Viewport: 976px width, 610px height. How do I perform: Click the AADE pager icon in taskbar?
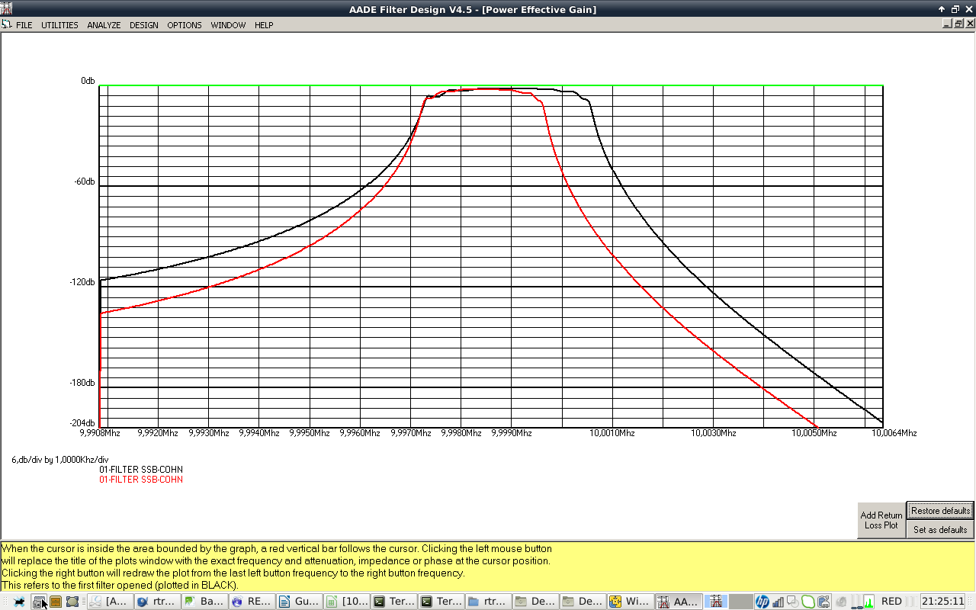tap(716, 602)
